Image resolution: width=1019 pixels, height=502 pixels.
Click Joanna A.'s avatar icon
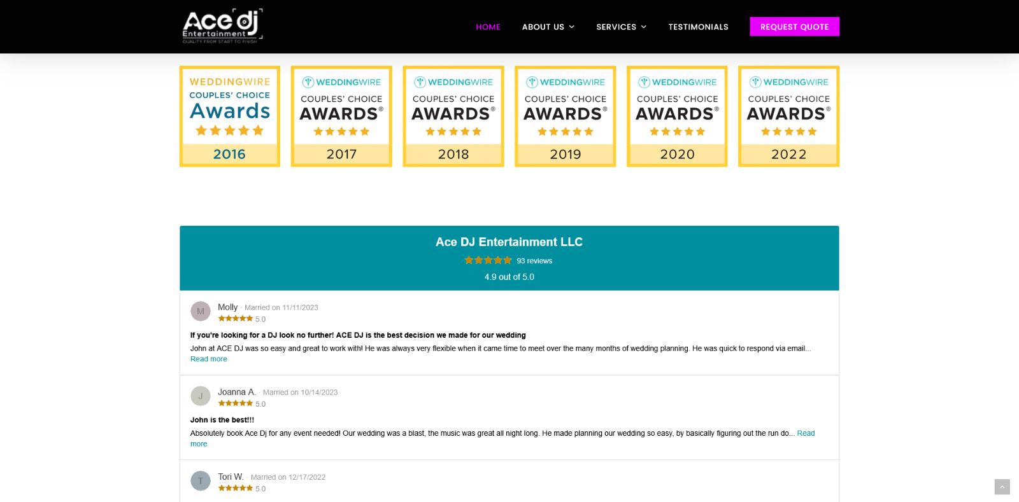201,396
